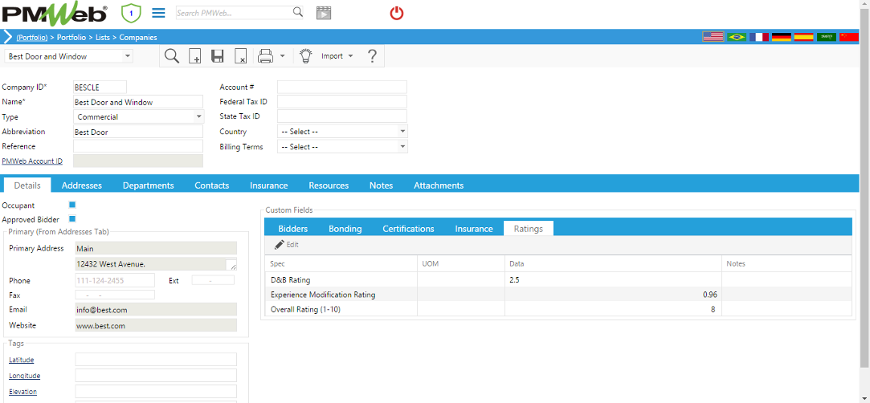This screenshot has width=870, height=403.
Task: Click the Overall Rating (1-10) row label
Action: coord(305,309)
